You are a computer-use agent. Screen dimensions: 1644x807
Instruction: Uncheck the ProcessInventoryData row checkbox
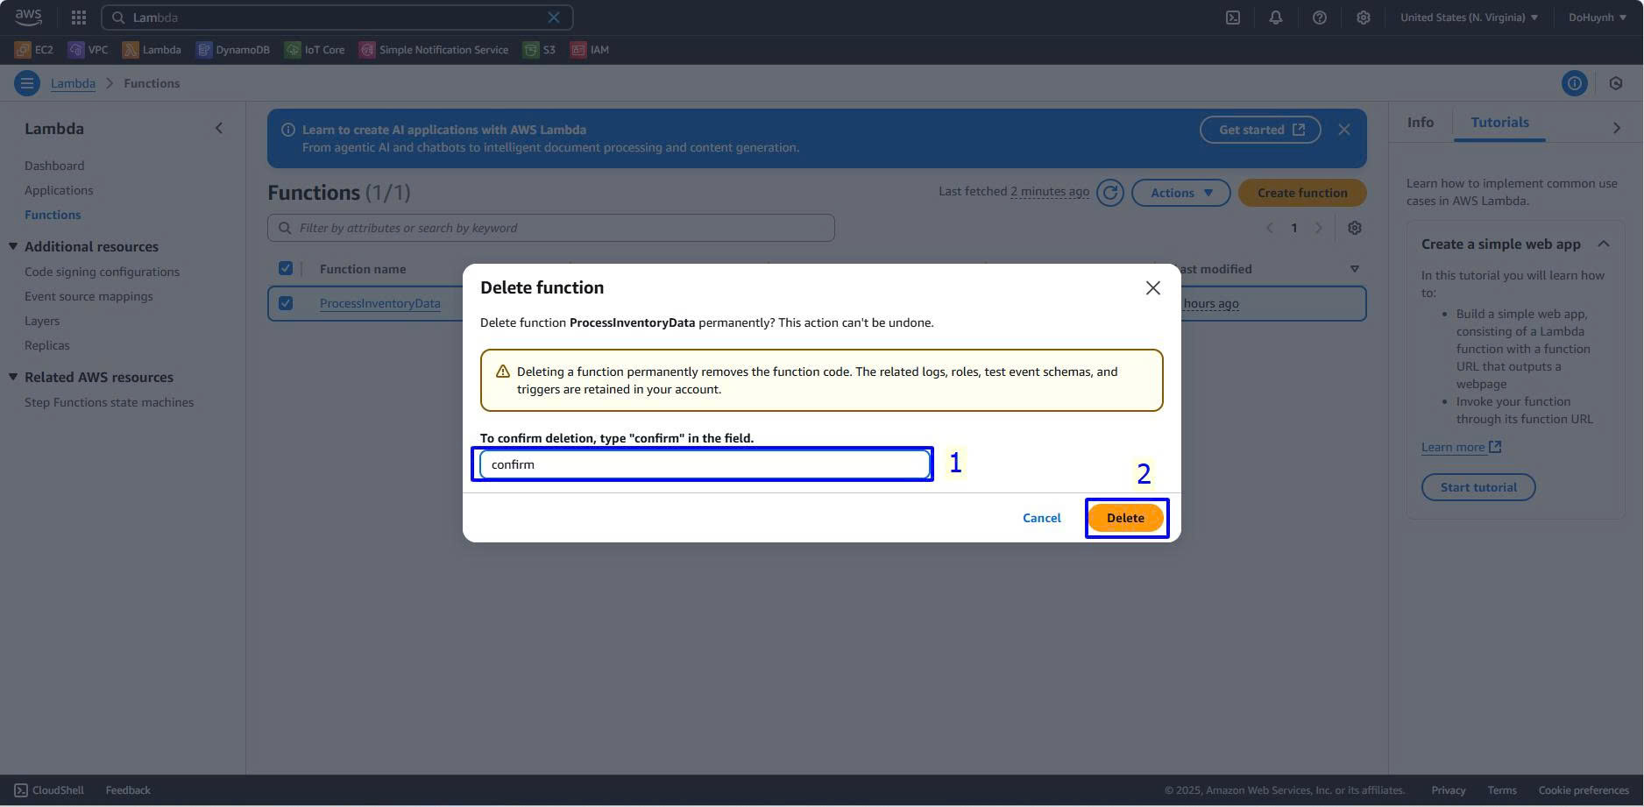pyautogui.click(x=286, y=303)
